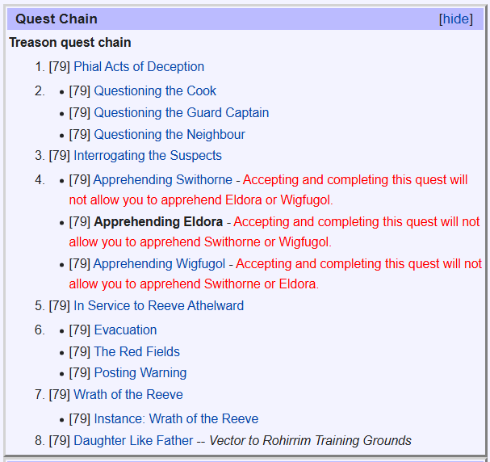
Task: Click the Treason quest chain heading
Action: point(70,42)
